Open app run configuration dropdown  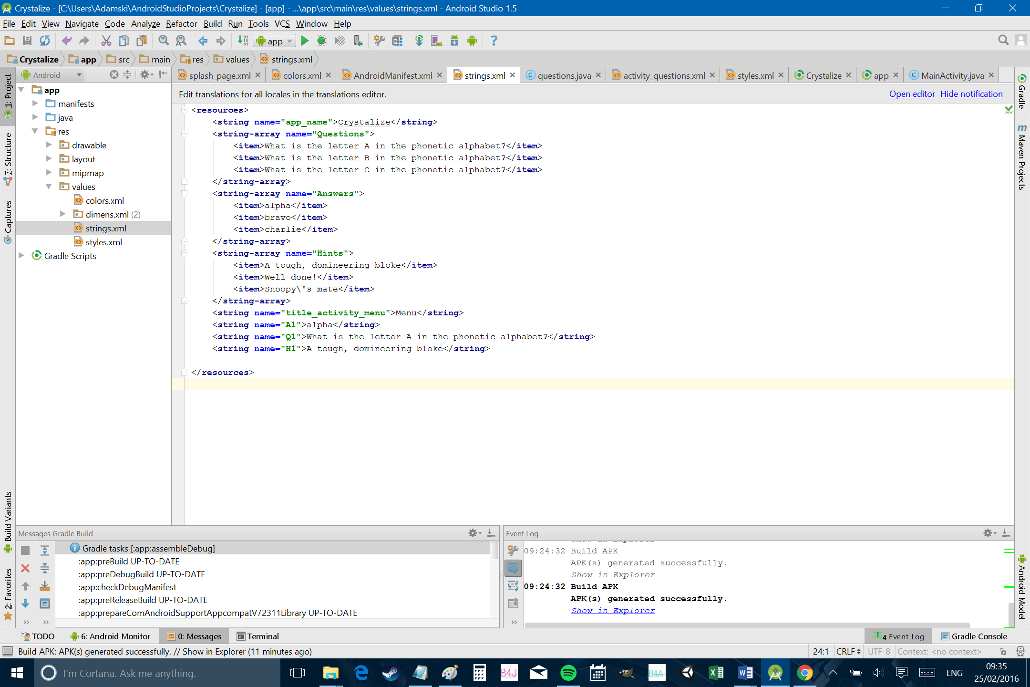(x=275, y=41)
